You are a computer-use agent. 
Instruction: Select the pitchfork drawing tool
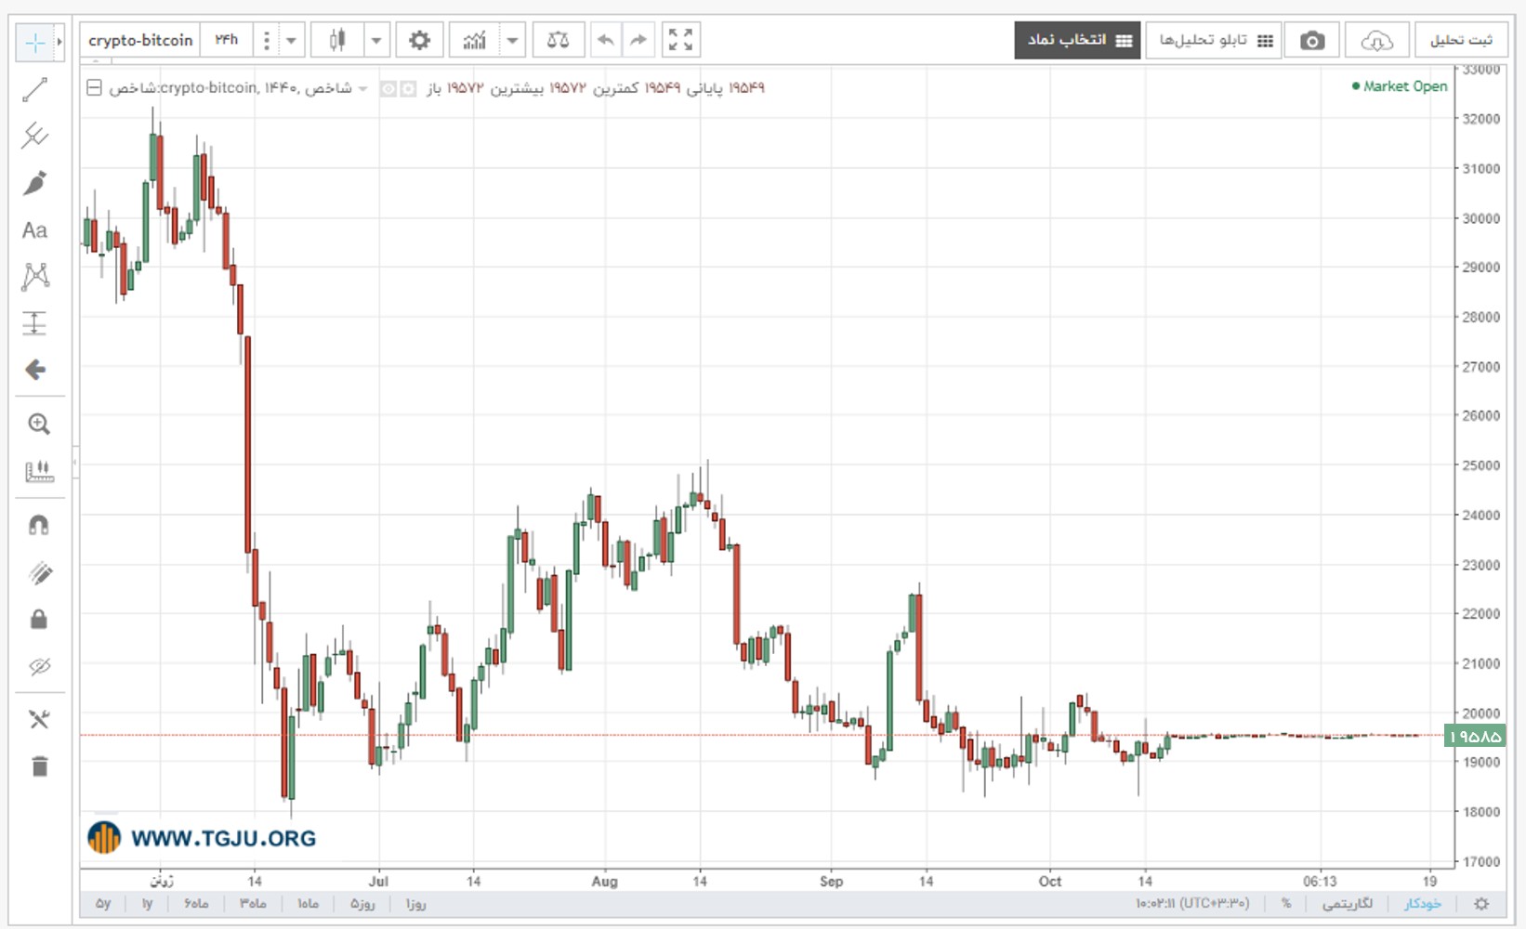pos(34,137)
